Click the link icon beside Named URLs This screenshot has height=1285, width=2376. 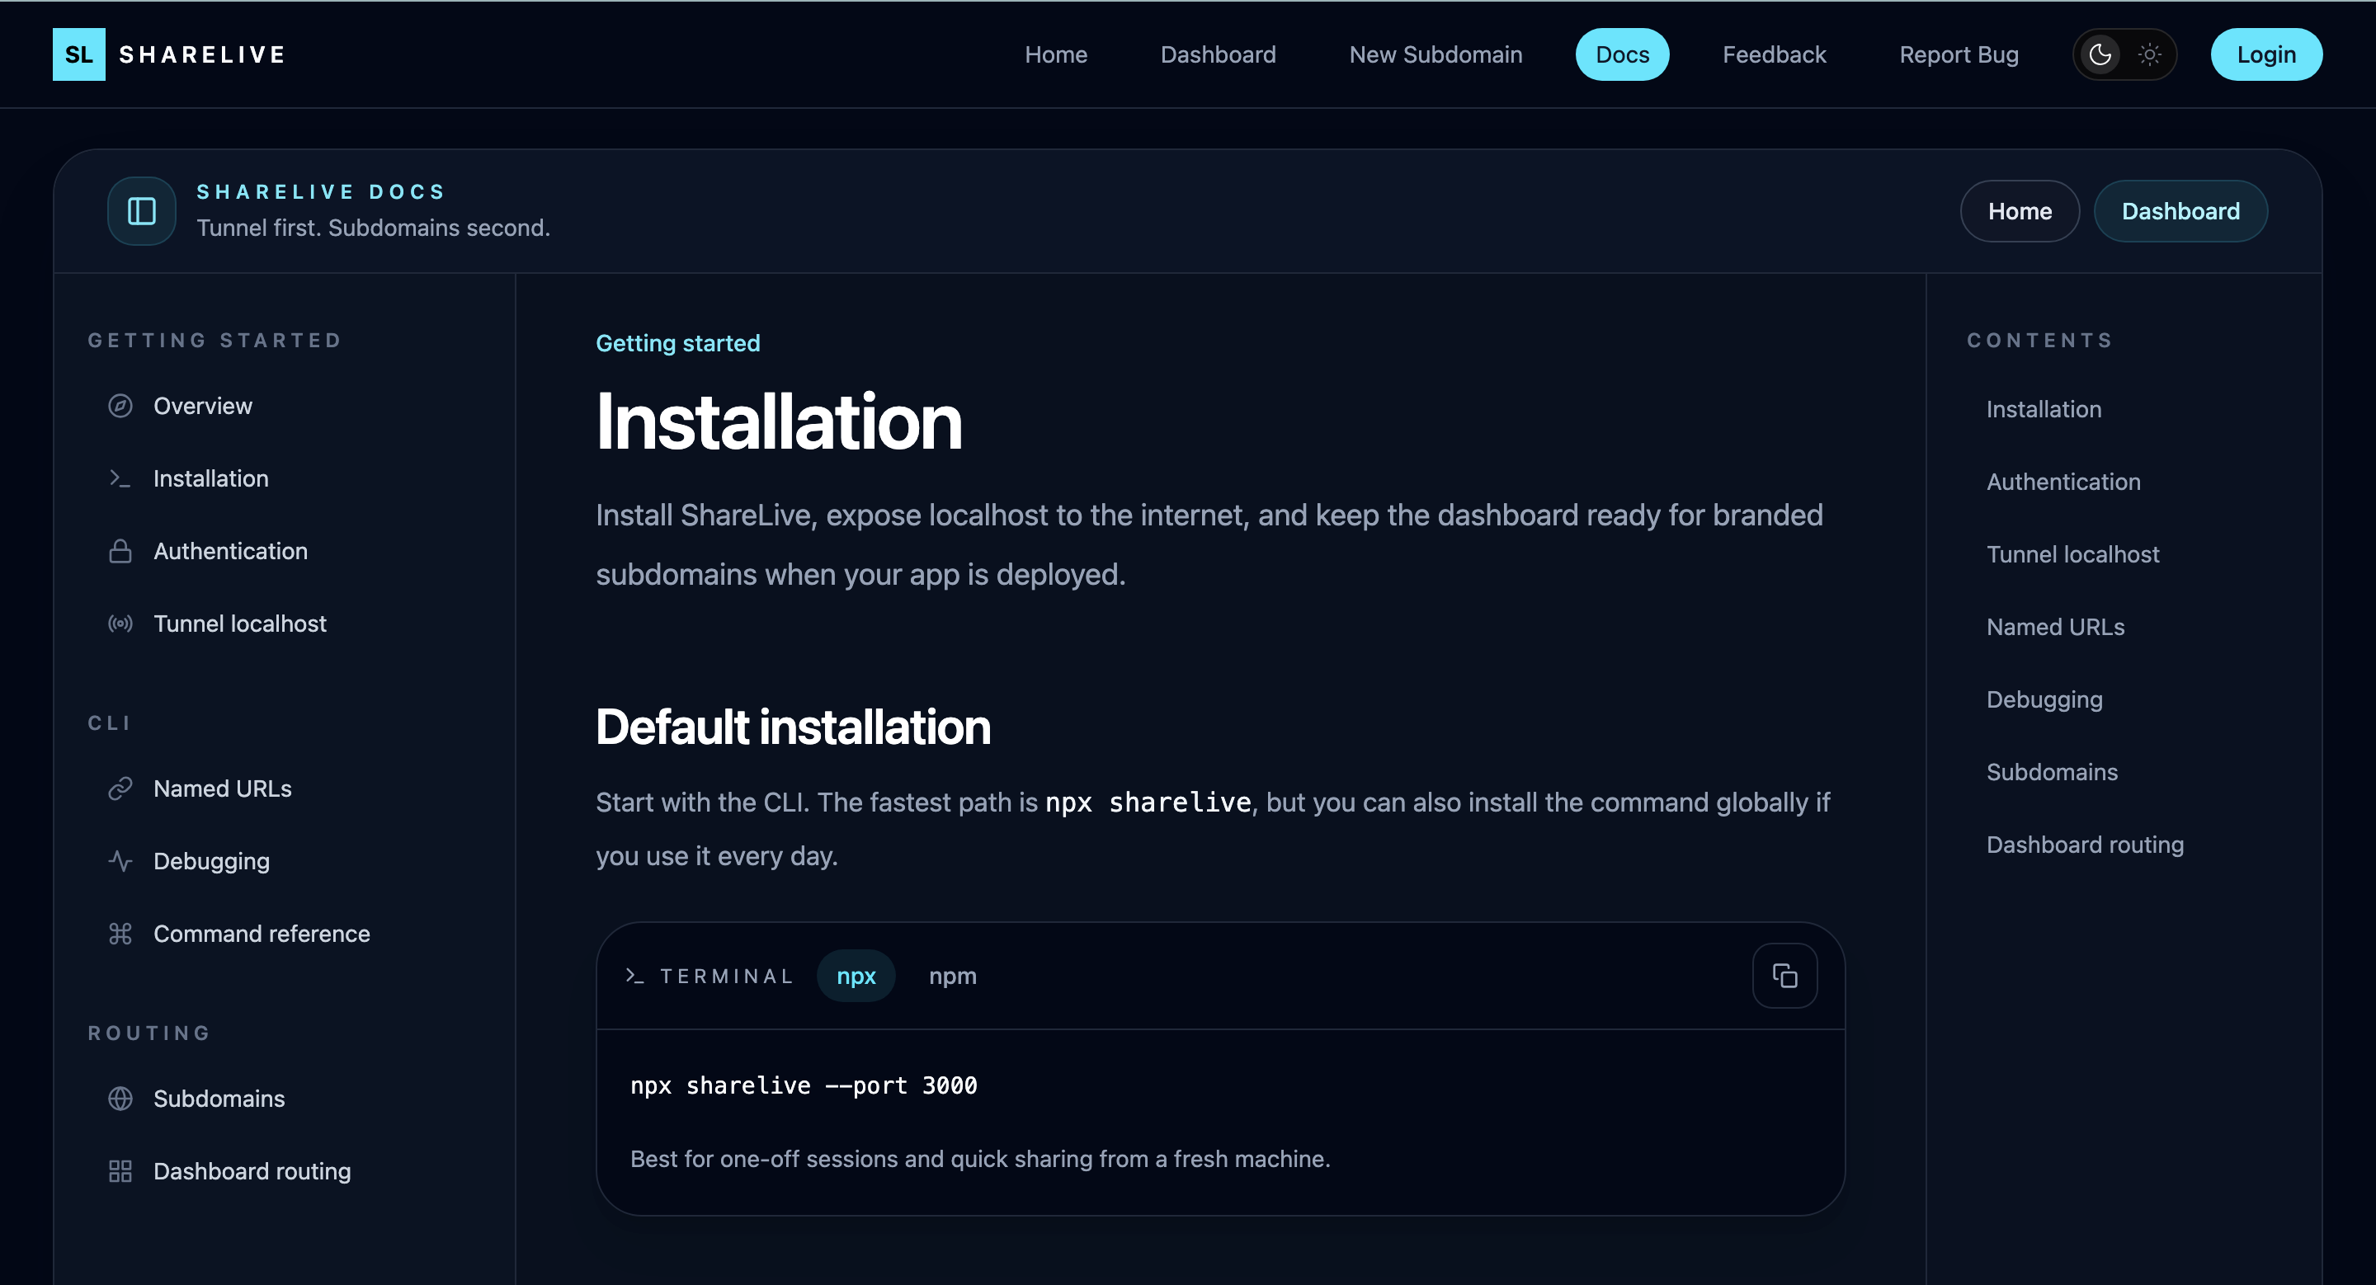(x=120, y=789)
